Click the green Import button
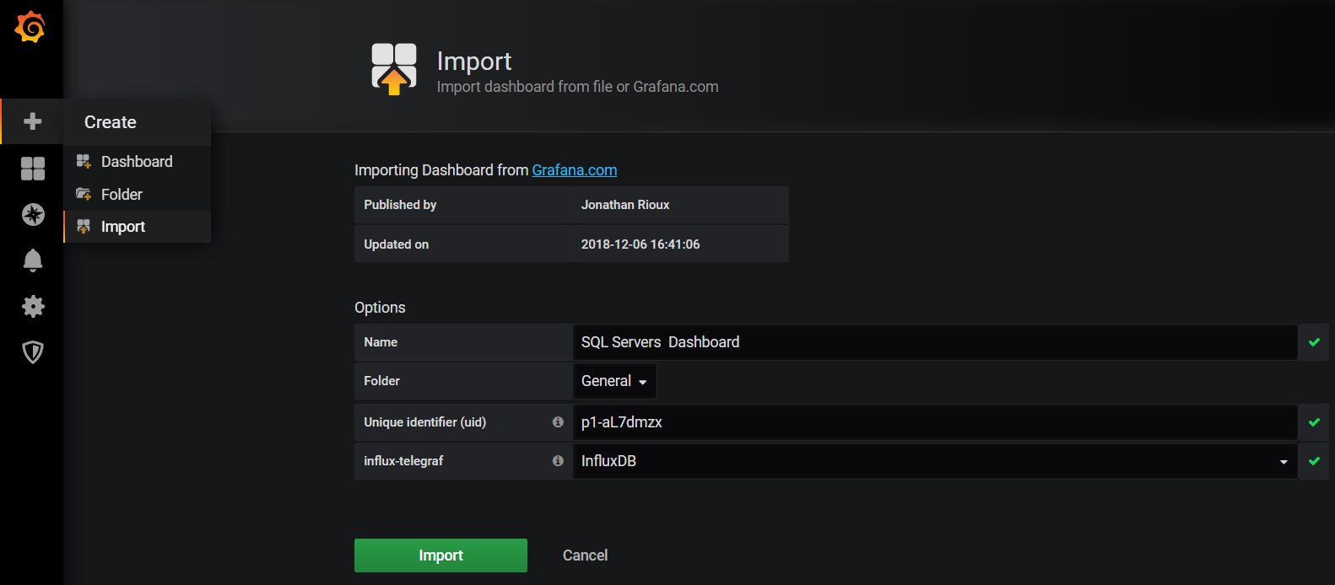Image resolution: width=1335 pixels, height=585 pixels. point(440,555)
